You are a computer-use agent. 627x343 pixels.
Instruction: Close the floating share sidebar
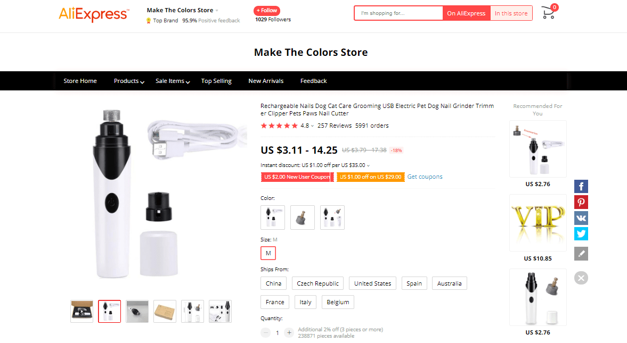click(x=581, y=278)
